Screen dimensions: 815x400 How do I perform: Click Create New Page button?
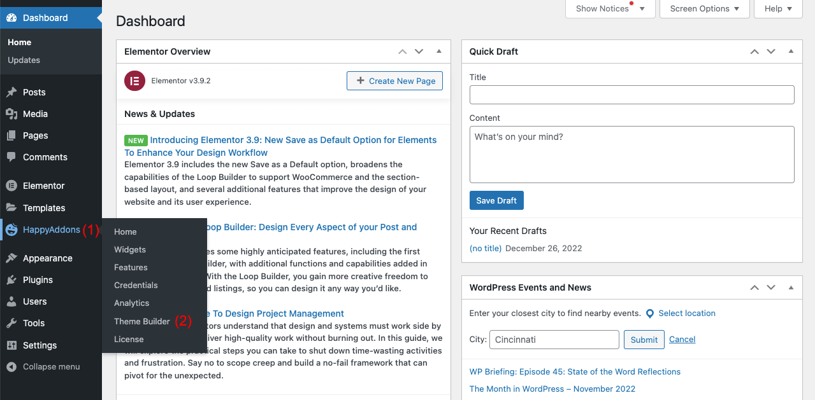coord(394,81)
